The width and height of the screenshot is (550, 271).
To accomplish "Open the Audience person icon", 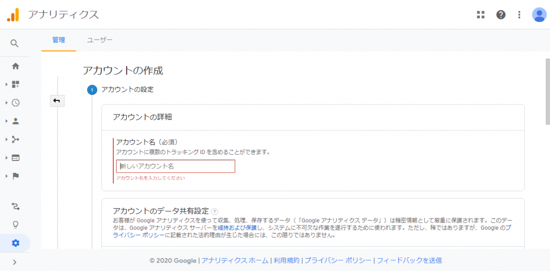I will [x=16, y=121].
